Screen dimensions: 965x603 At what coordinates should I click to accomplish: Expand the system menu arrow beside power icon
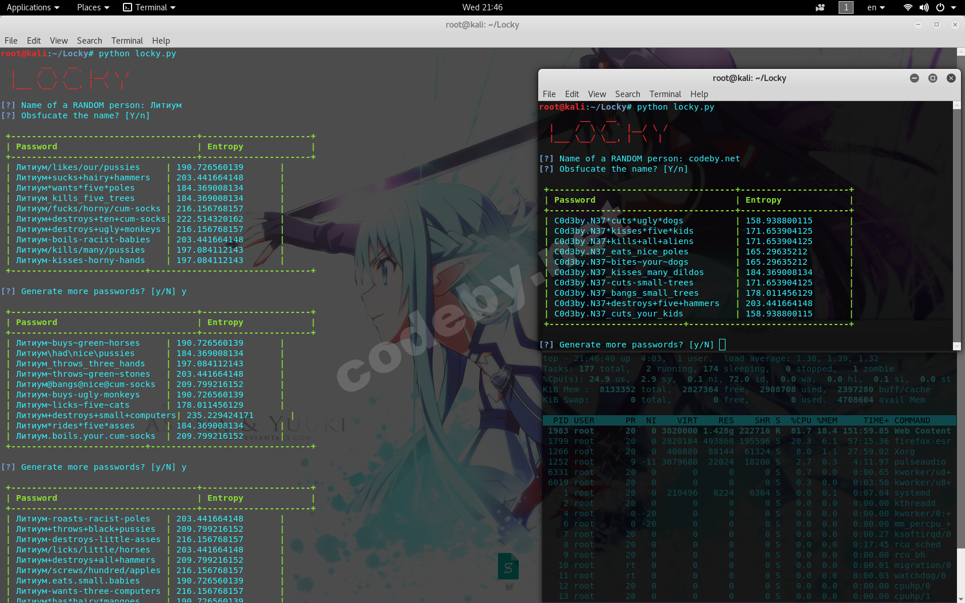pyautogui.click(x=953, y=7)
